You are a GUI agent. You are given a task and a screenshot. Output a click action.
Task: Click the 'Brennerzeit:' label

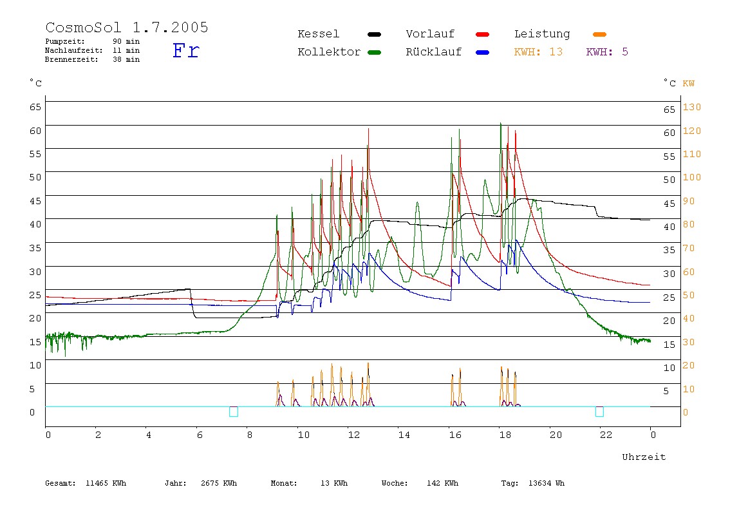[71, 59]
